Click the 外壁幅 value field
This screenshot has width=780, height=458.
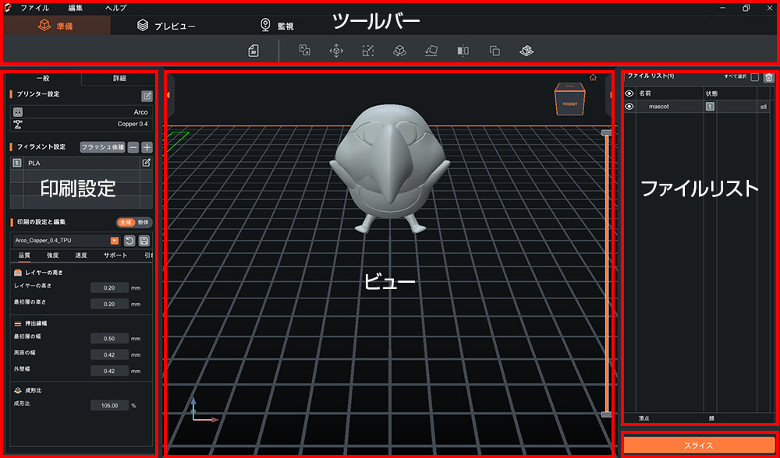(x=109, y=371)
